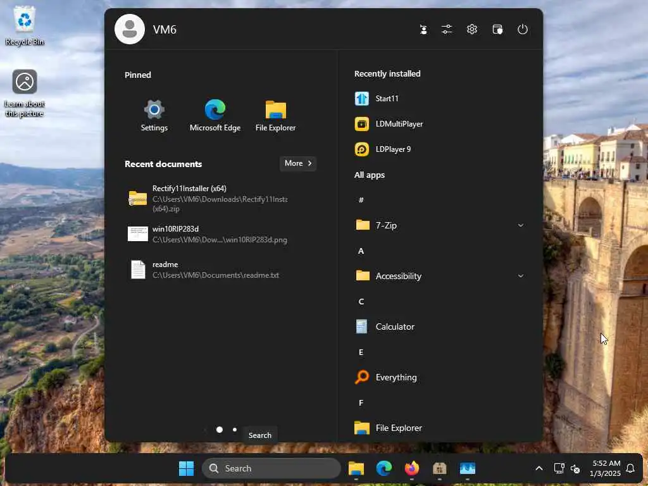Show hidden tray icons with the chevron

[x=539, y=468]
